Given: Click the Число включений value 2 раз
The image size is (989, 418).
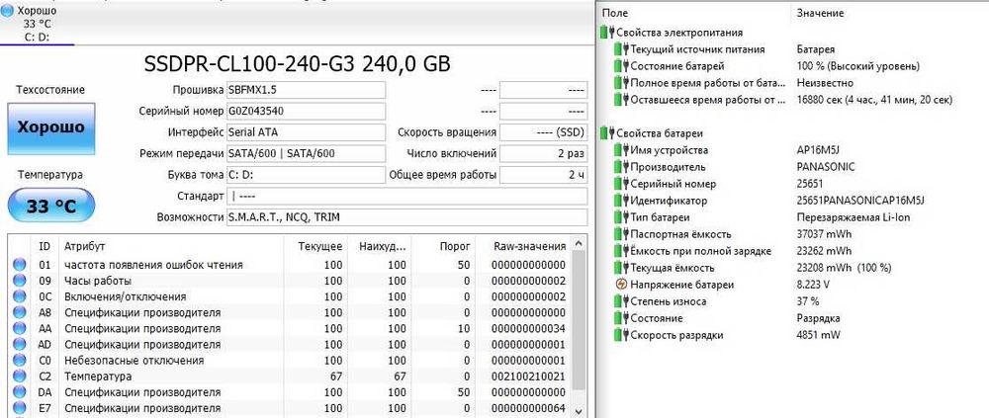Looking at the screenshot, I should coord(544,153).
